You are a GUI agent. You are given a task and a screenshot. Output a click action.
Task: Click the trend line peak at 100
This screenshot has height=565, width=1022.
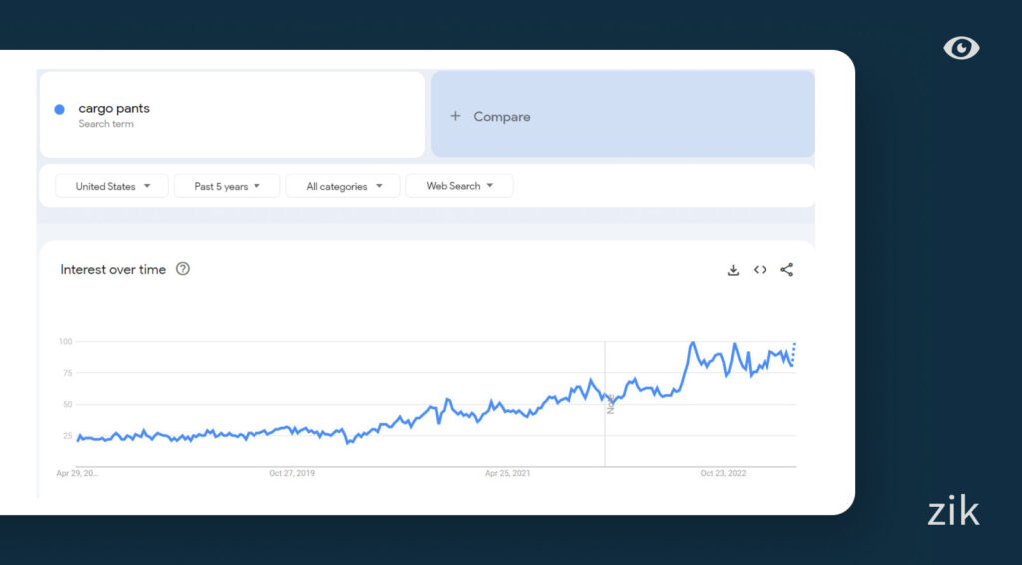click(693, 343)
